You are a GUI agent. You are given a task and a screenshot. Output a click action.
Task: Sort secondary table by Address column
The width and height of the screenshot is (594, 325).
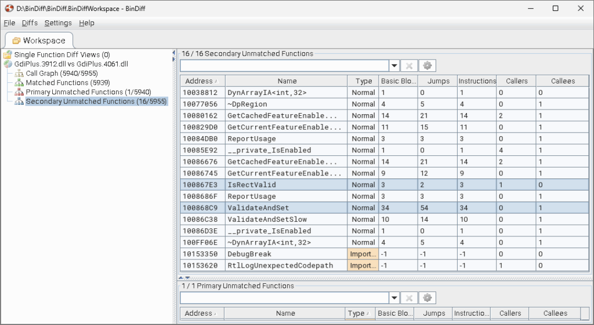[x=202, y=81]
